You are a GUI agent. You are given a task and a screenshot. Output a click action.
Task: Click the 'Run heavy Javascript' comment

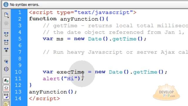115,52
